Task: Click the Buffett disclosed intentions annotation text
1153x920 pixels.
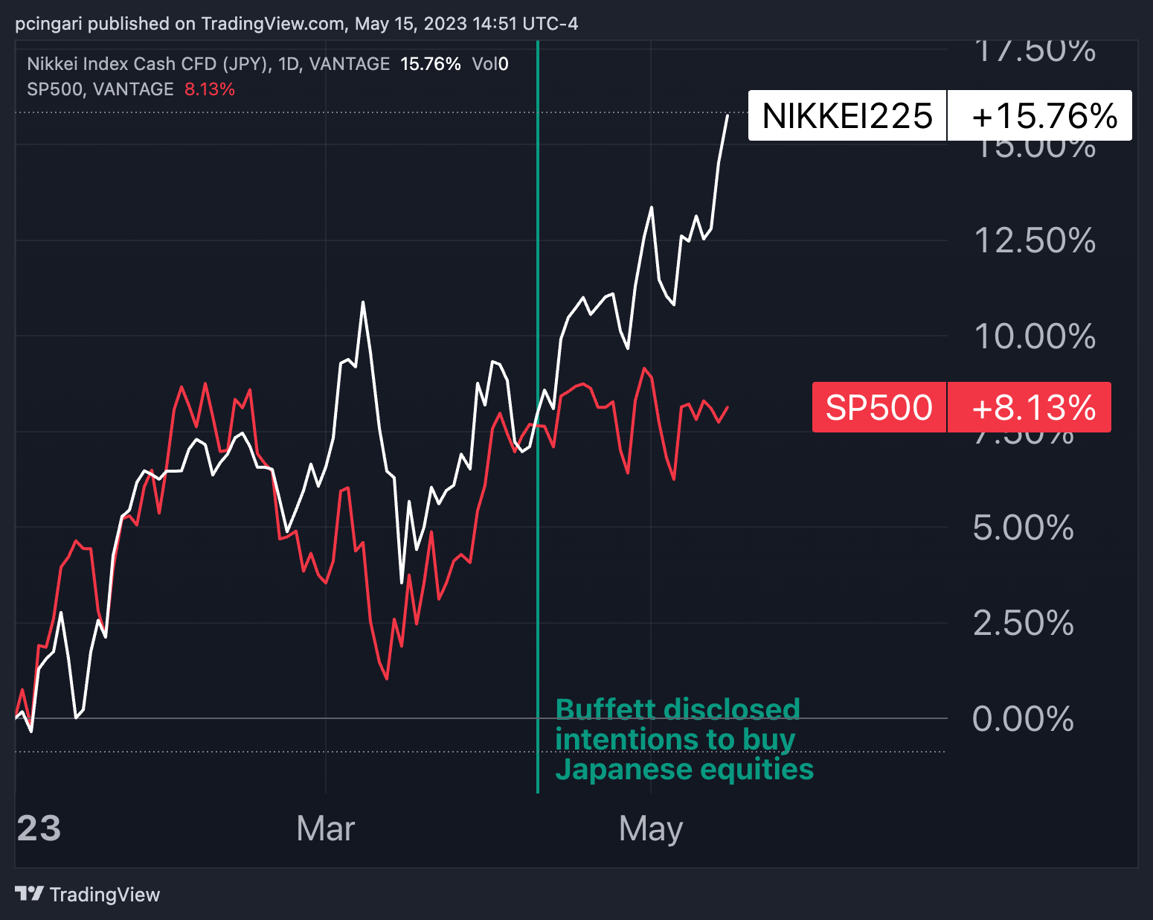Action: (684, 739)
